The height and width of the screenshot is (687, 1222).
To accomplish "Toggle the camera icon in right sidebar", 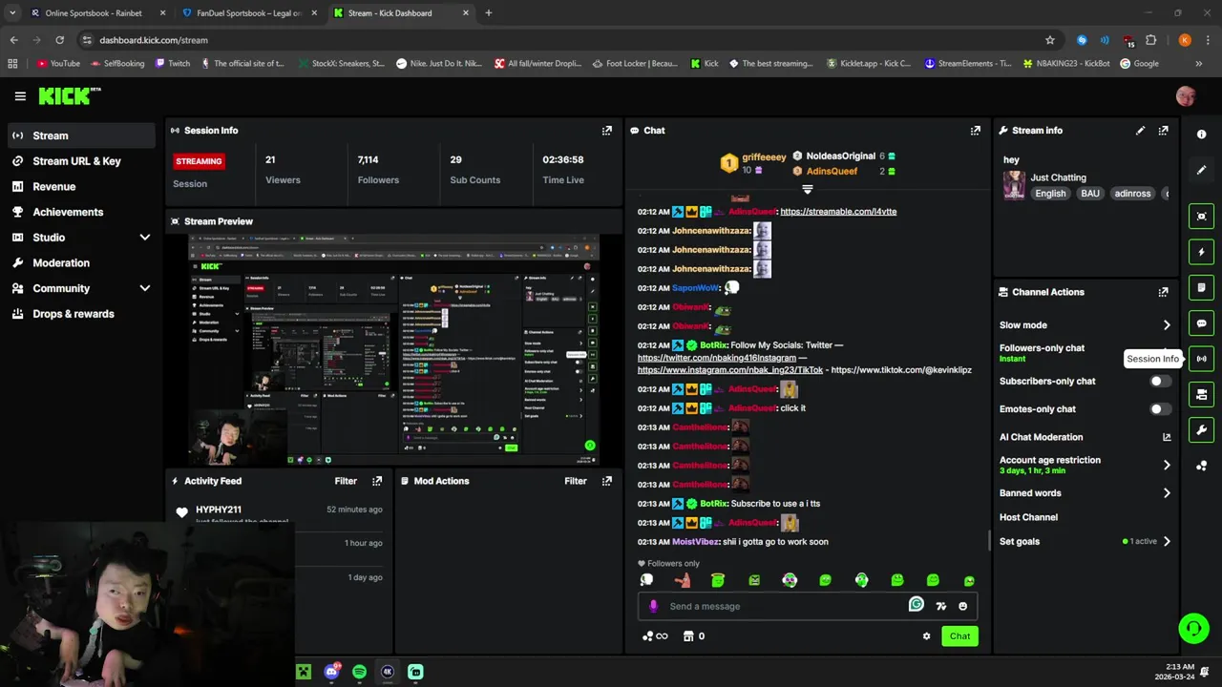I will [x=1201, y=394].
